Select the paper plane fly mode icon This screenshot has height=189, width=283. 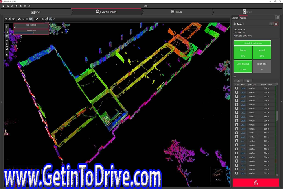point(7,50)
